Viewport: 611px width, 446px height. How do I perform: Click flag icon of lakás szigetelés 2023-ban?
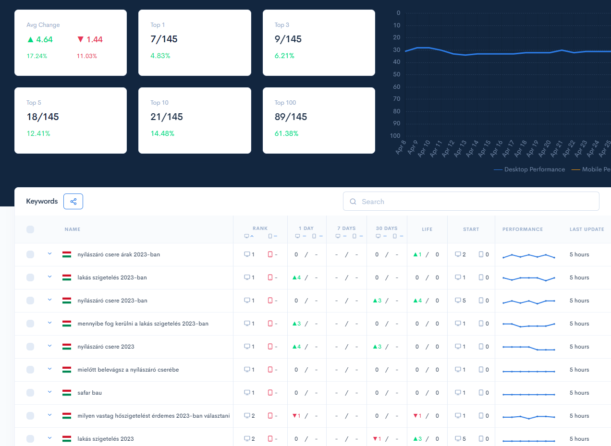67,277
